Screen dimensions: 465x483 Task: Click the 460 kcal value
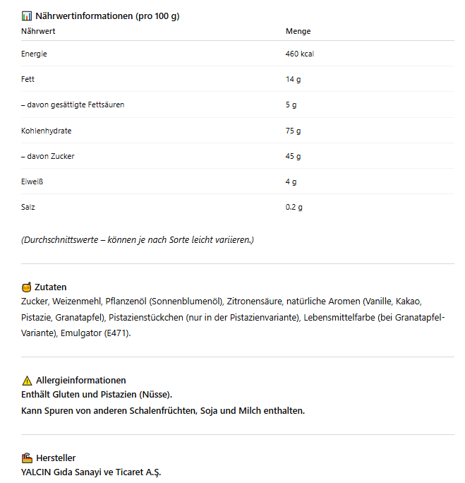300,54
